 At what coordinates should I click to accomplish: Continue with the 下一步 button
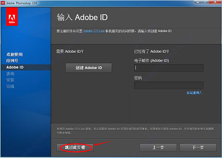[x=198, y=148]
